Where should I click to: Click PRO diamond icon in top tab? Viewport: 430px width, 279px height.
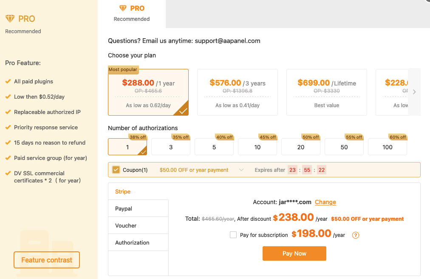[x=123, y=9]
